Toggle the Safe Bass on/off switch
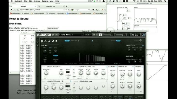 point(143,56)
